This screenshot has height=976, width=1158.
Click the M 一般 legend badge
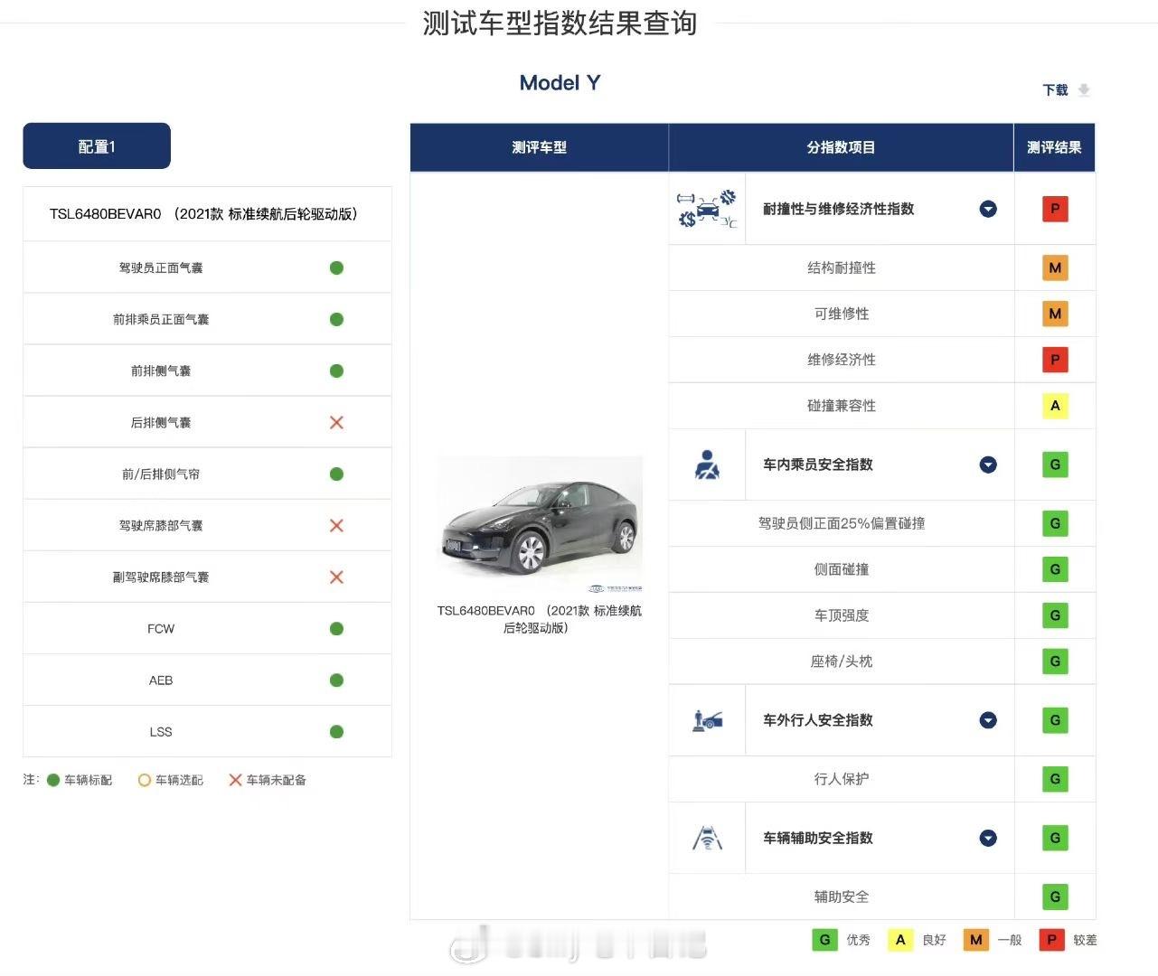coord(975,940)
